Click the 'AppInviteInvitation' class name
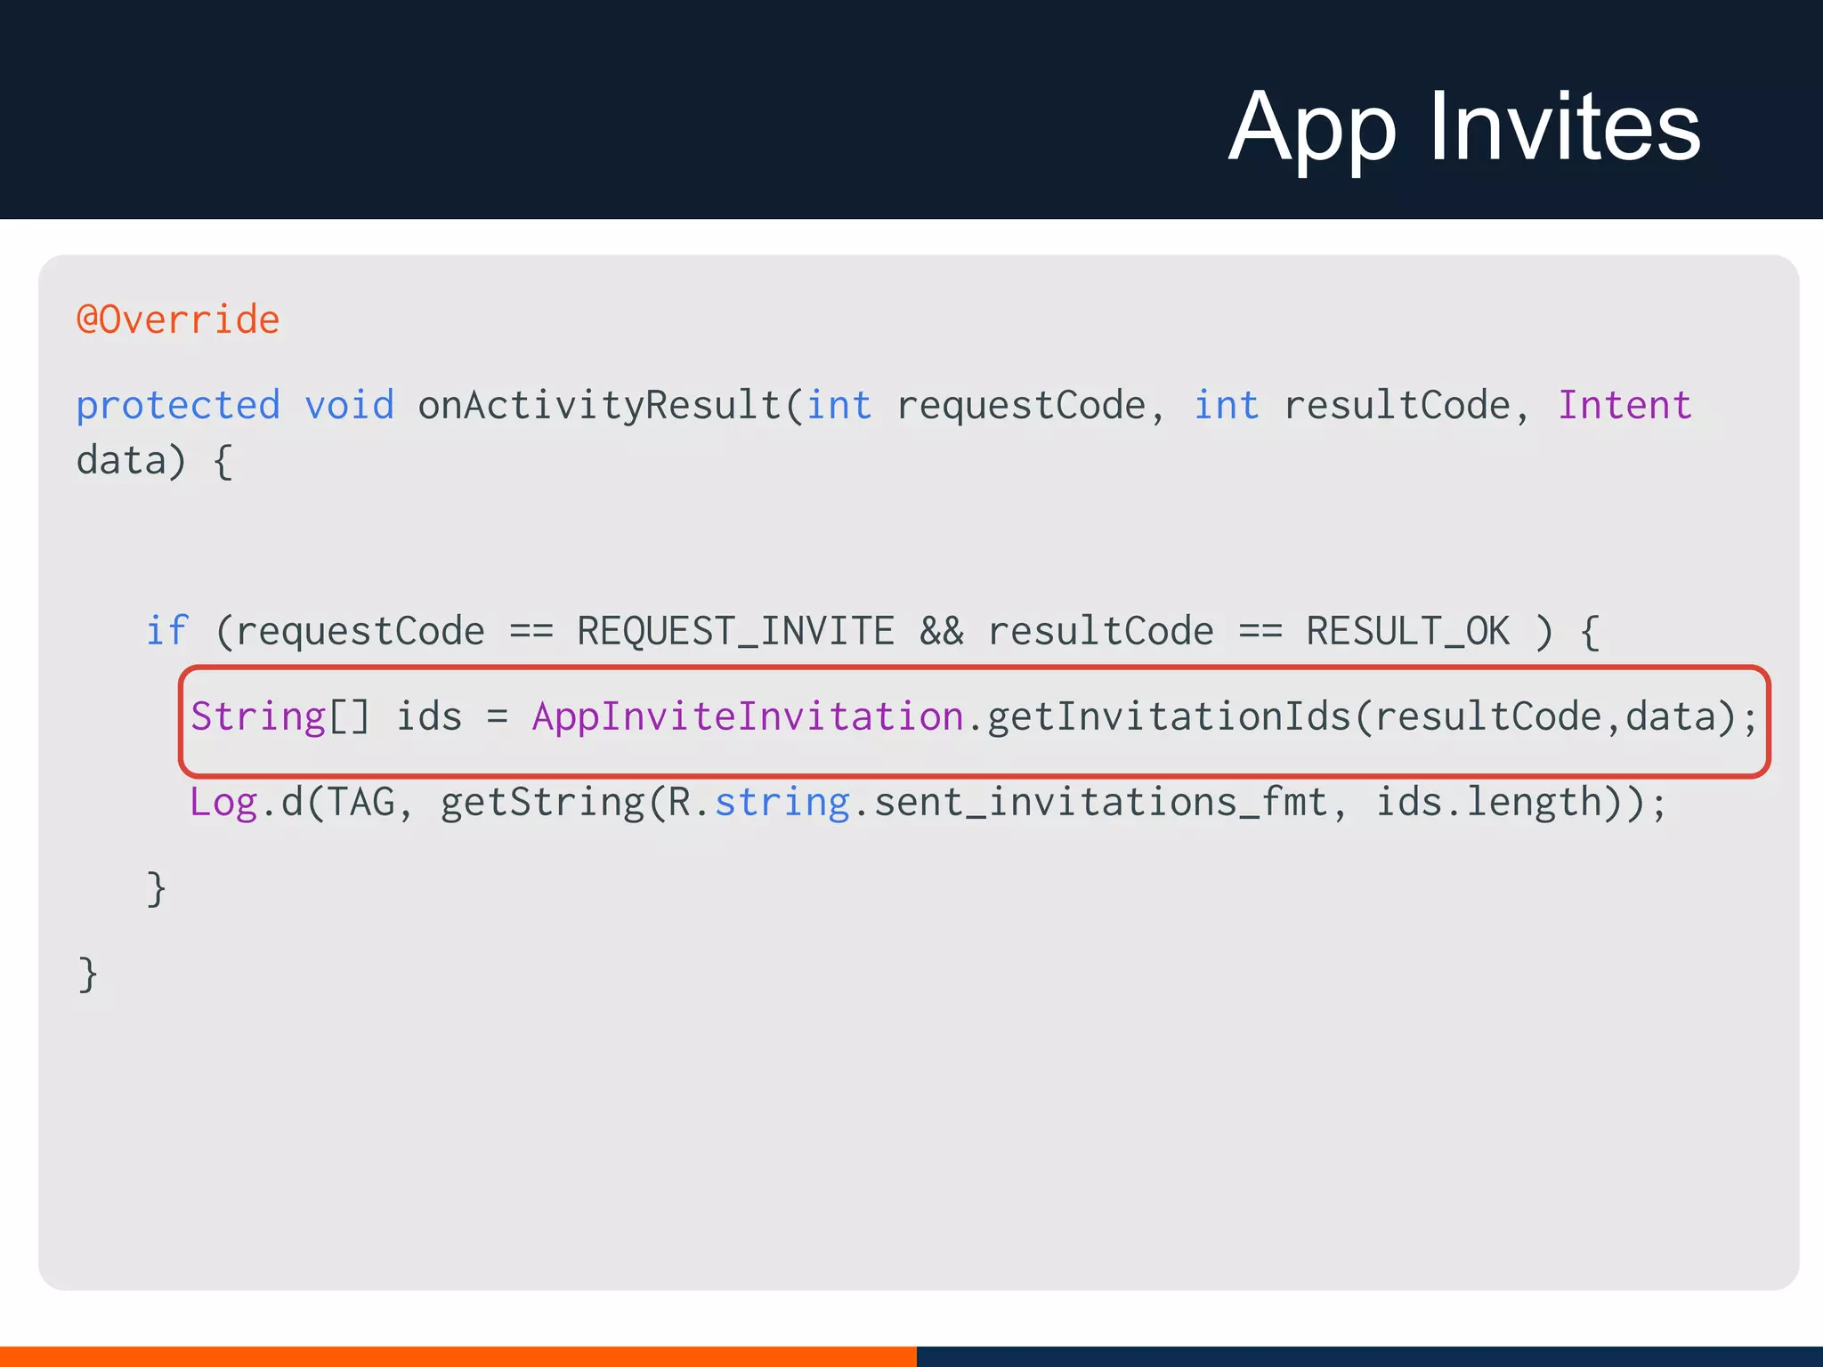Viewport: 1823px width, 1367px height. tap(748, 717)
